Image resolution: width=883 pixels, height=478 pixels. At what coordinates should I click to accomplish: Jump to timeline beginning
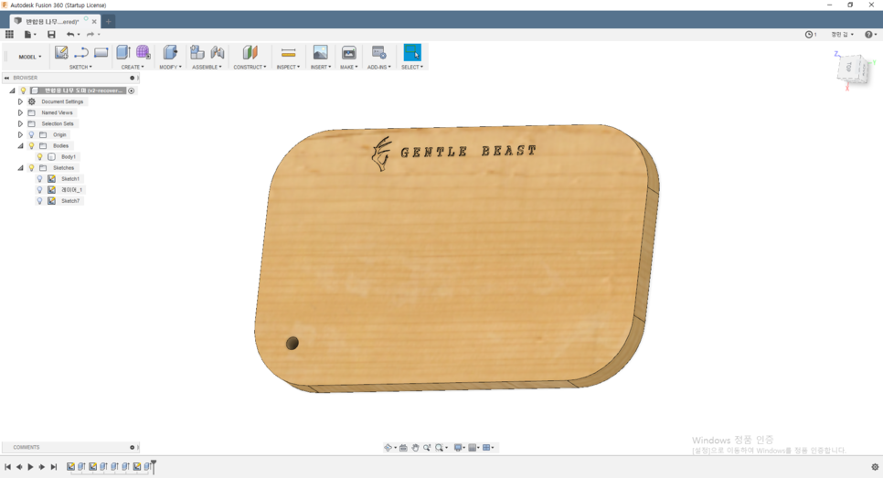(x=7, y=467)
